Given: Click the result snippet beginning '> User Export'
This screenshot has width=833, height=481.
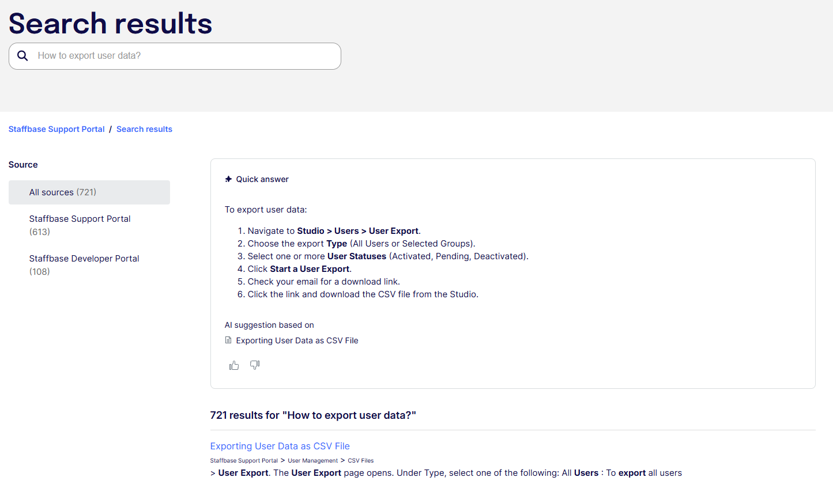Looking at the screenshot, I should pyautogui.click(x=446, y=473).
